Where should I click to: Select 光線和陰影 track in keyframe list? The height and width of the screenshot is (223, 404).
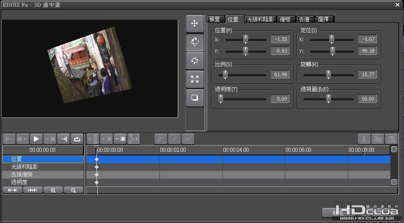[43, 167]
